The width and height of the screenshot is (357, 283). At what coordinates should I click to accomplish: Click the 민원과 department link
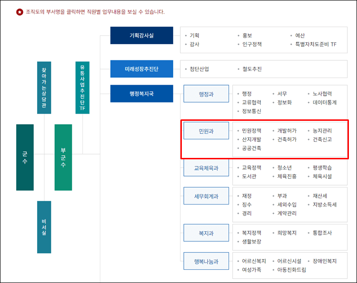(206, 131)
